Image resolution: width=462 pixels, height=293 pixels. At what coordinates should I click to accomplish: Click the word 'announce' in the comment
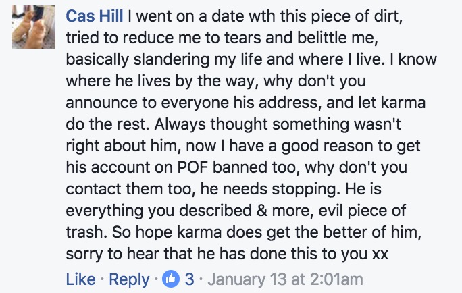[101, 103]
